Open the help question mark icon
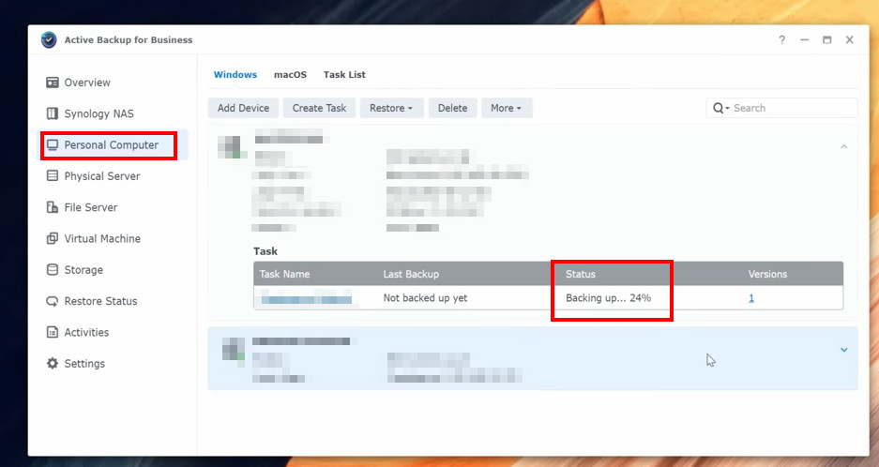Screen dimensions: 879x467 (x=782, y=39)
